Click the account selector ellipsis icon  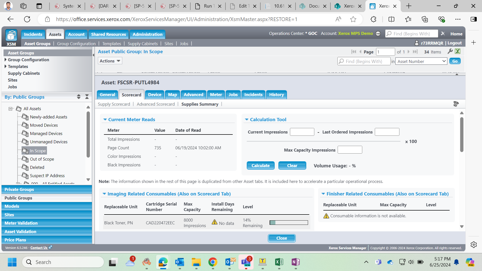click(378, 34)
